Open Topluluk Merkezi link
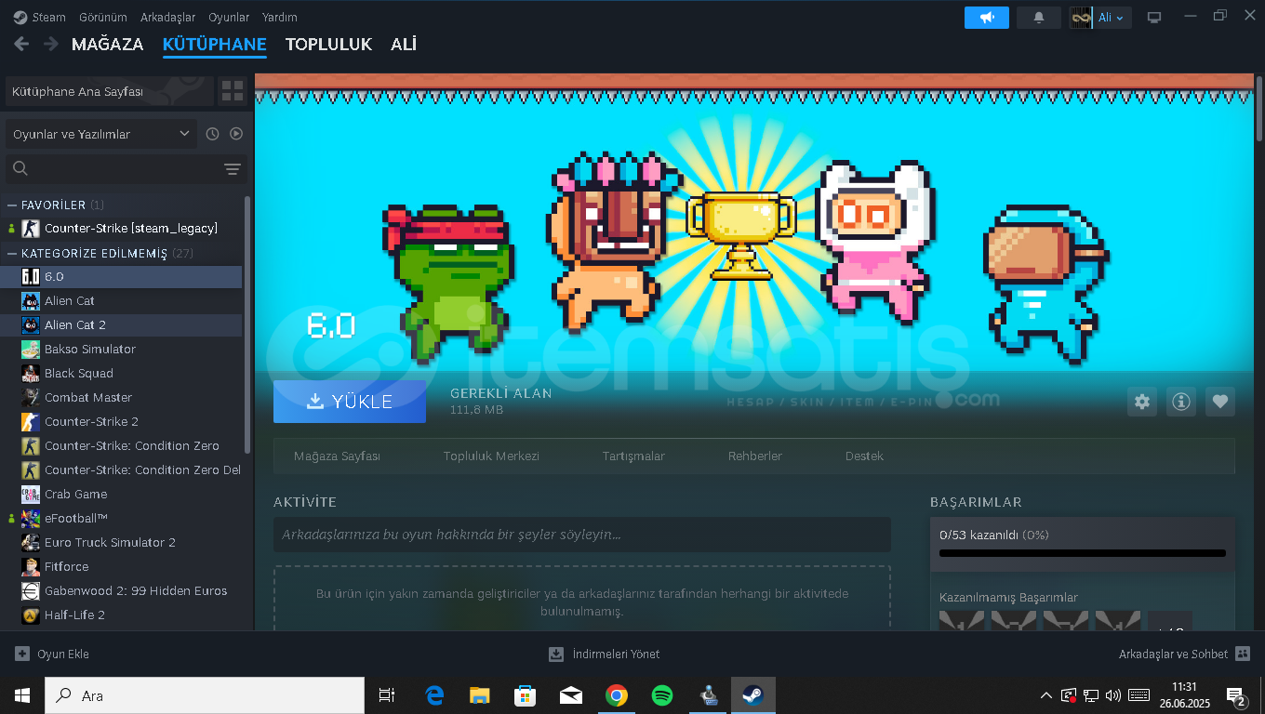Viewport: 1265px width, 714px height. tap(491, 456)
